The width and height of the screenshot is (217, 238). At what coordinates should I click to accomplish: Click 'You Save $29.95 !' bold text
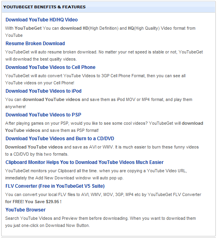(43, 202)
